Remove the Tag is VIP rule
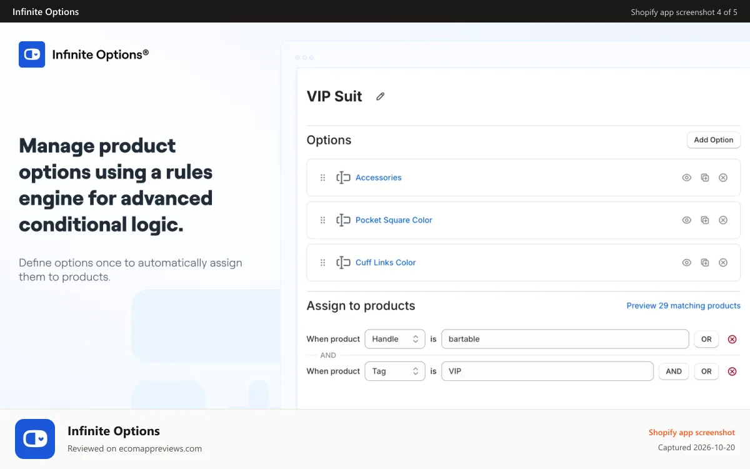The image size is (750, 469). 732,371
